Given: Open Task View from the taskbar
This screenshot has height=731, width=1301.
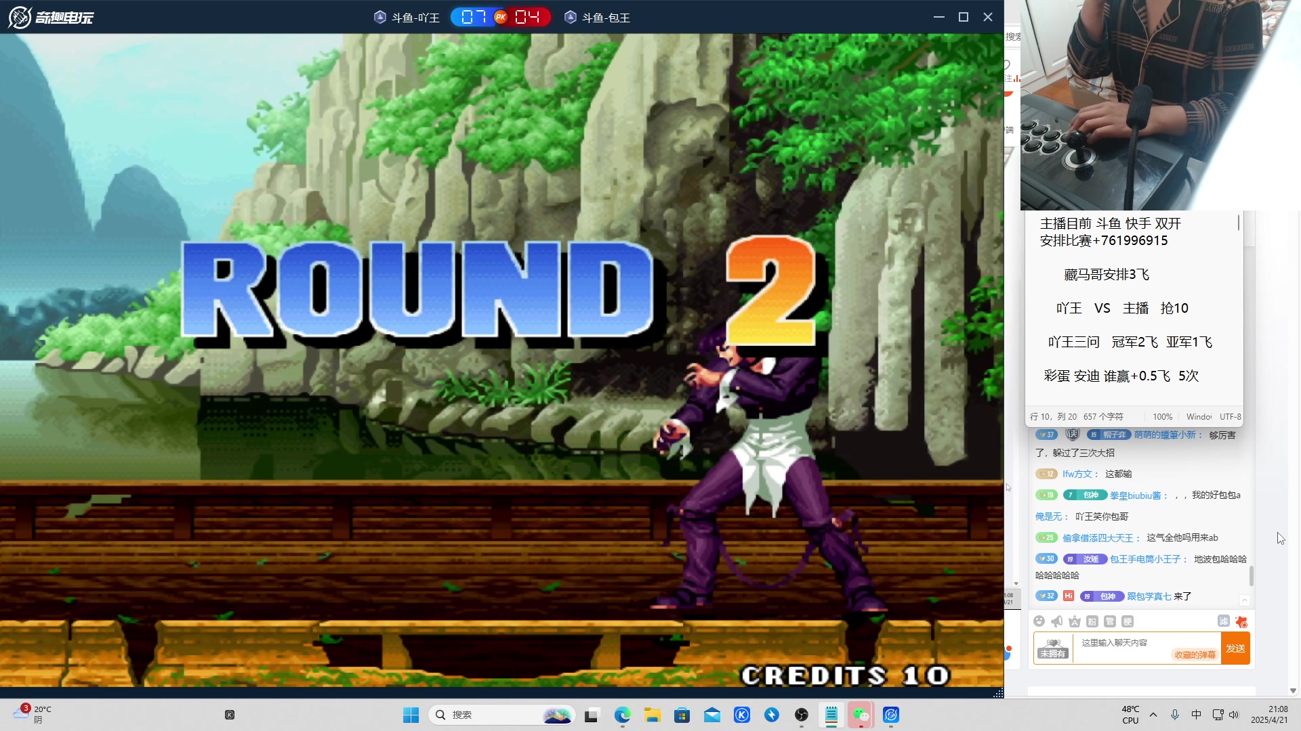Looking at the screenshot, I should tap(592, 715).
